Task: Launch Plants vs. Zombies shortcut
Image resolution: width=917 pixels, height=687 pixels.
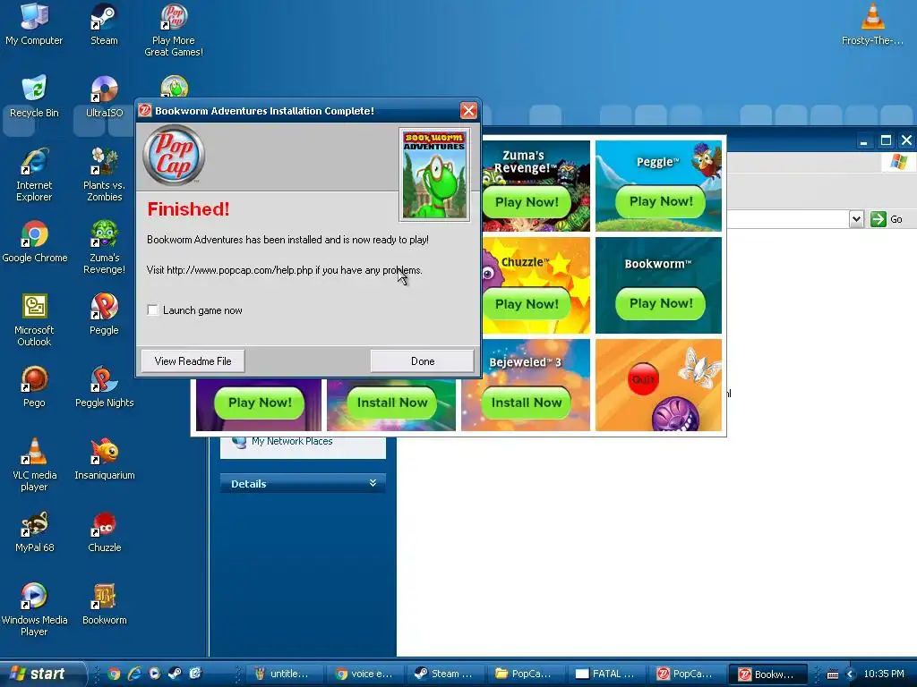Action: click(x=104, y=174)
